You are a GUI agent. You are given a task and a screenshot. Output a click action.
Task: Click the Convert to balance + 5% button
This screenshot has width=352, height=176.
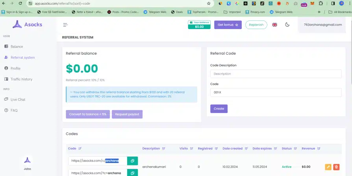[88, 114]
